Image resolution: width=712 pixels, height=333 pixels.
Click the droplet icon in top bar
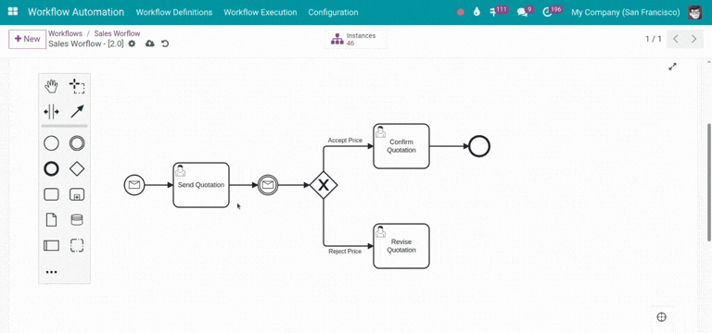point(477,12)
